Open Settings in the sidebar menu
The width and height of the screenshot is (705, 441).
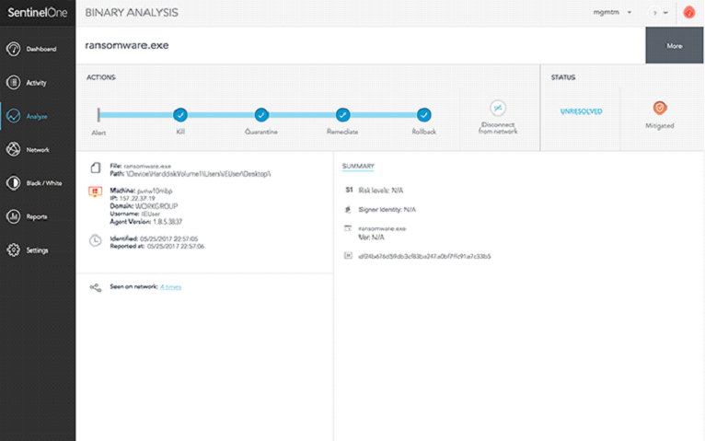(37, 250)
